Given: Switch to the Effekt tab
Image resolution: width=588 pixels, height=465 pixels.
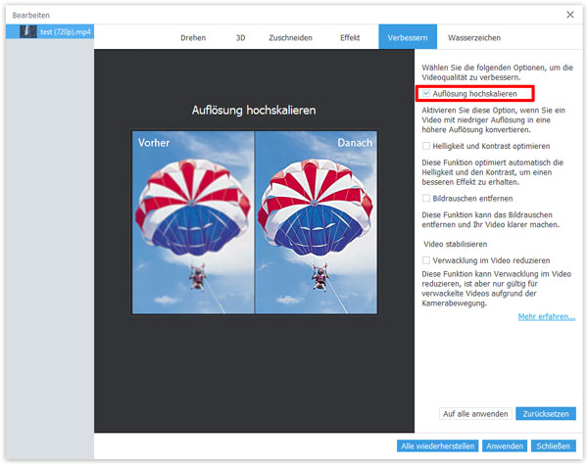Looking at the screenshot, I should pyautogui.click(x=350, y=37).
